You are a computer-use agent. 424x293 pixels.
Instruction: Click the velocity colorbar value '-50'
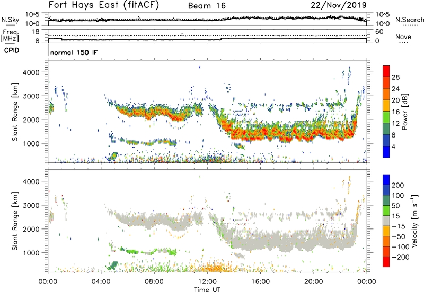click(398, 236)
